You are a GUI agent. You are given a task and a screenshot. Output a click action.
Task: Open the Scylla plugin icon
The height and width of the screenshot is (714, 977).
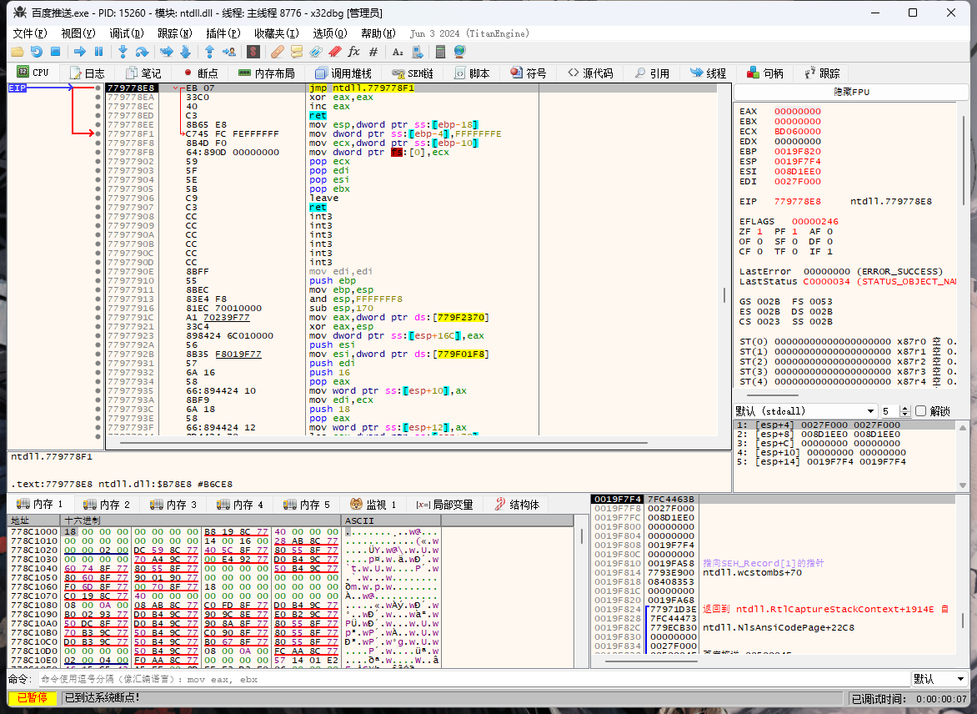253,52
